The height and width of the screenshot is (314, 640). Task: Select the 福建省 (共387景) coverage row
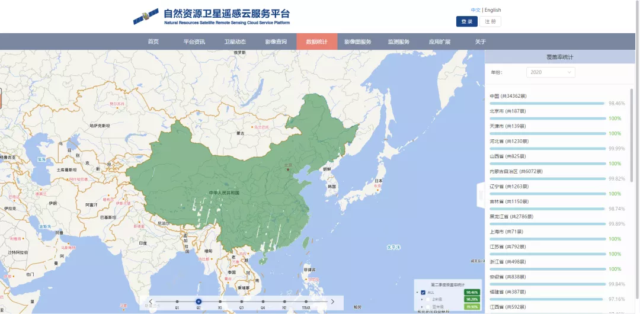point(557,296)
